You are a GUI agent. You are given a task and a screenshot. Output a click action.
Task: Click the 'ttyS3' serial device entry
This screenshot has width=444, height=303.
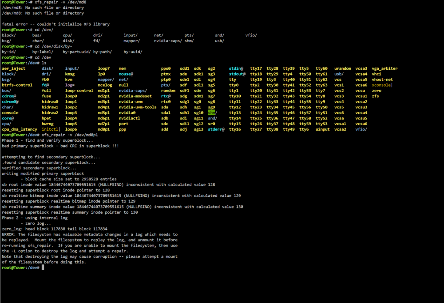tap(321, 124)
